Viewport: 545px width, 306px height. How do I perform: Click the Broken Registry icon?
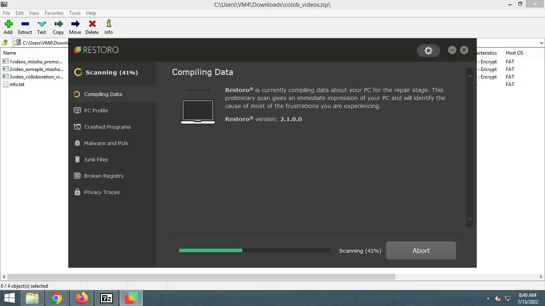click(77, 176)
